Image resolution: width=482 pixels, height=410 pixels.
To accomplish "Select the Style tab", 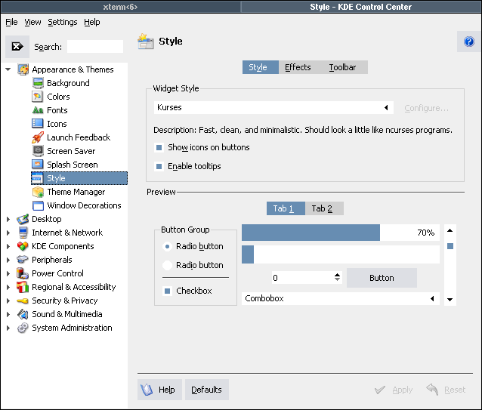I will [x=261, y=67].
